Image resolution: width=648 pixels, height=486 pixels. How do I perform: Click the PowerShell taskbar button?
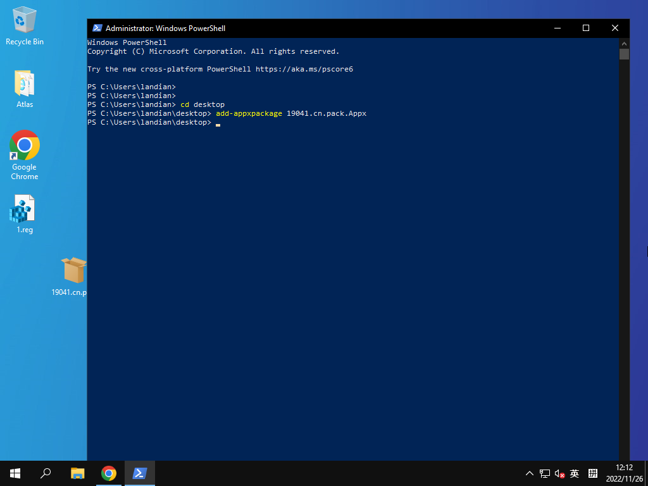[140, 473]
